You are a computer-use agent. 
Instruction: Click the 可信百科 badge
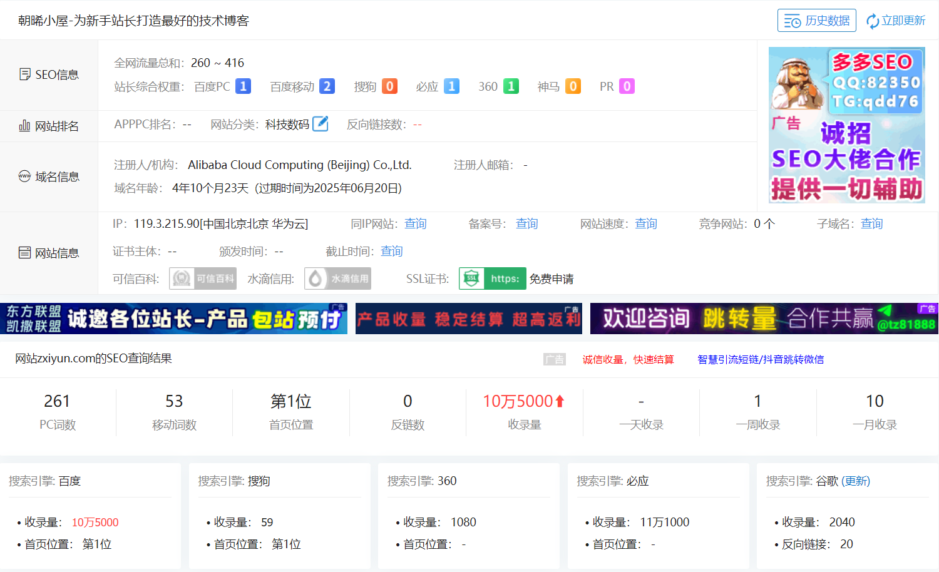pos(203,278)
